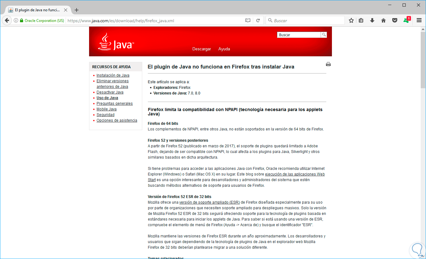
Task: Click the Java logo in the red header
Action: pos(116,42)
